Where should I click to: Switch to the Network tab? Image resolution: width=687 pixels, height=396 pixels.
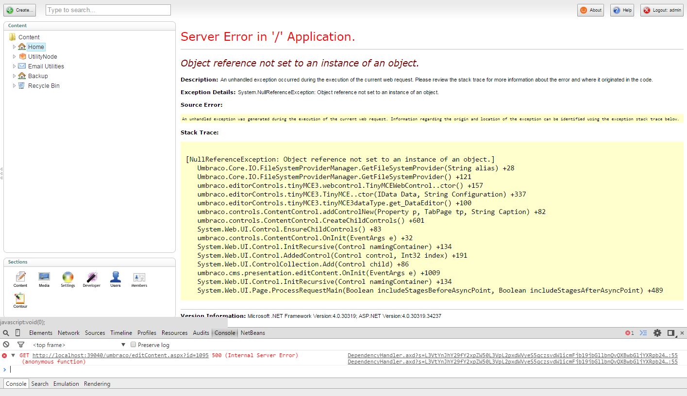click(68, 333)
